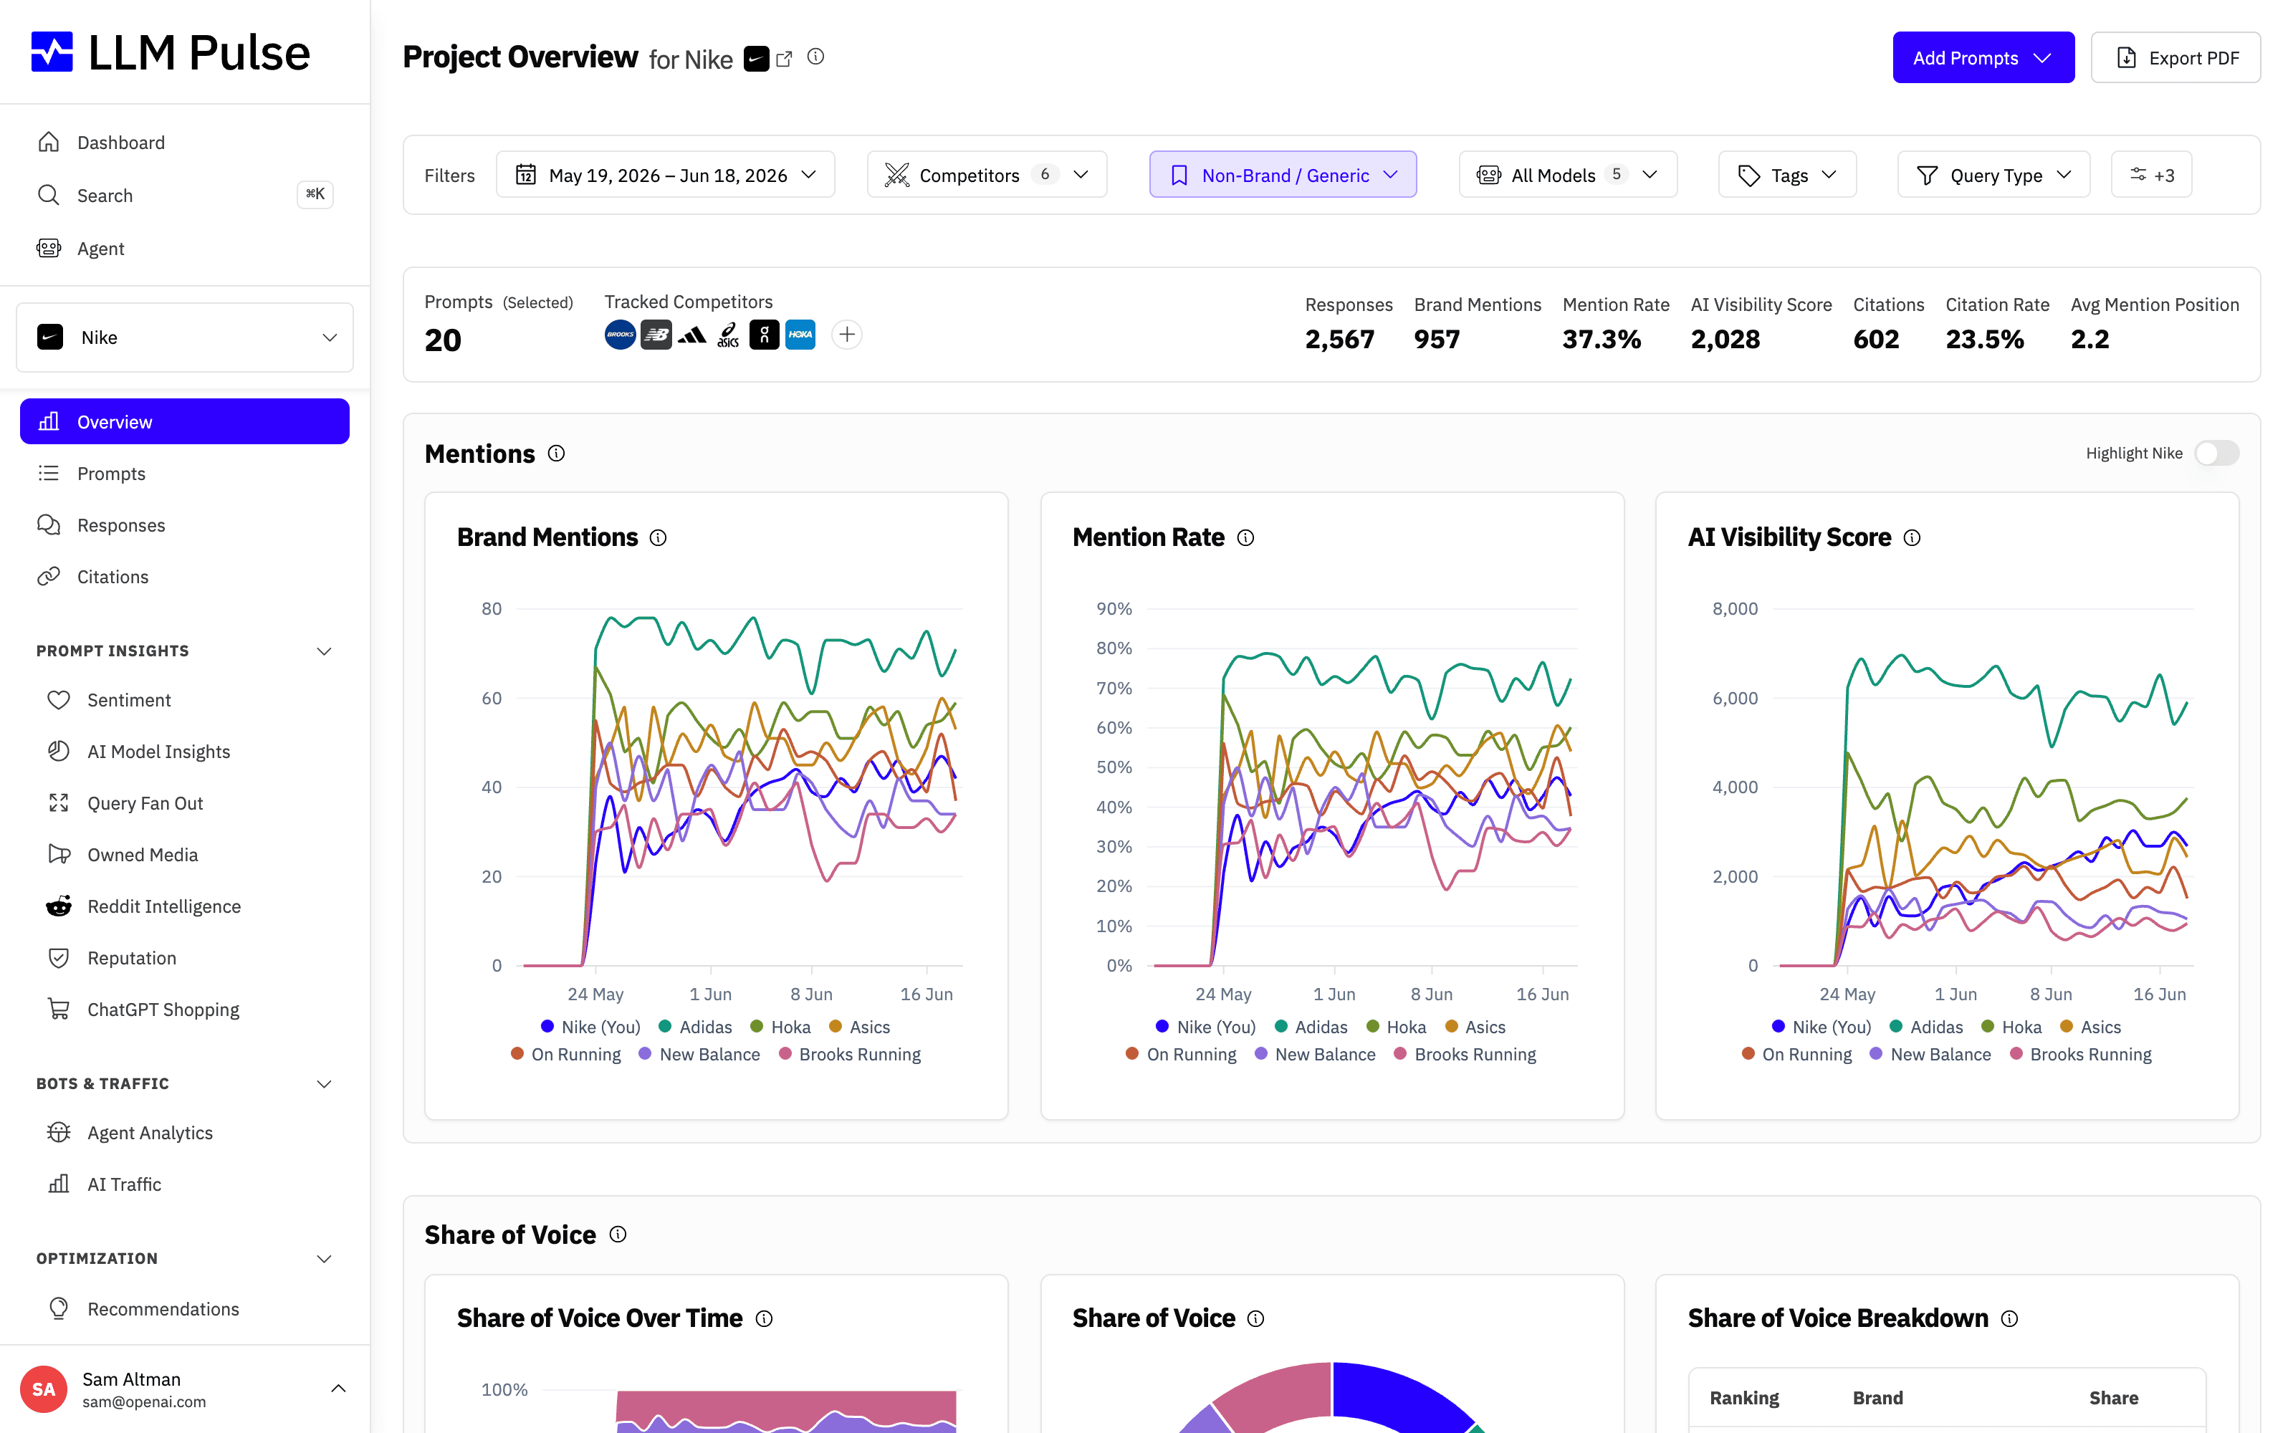
Task: Click the Share column header
Action: (x=2113, y=1398)
